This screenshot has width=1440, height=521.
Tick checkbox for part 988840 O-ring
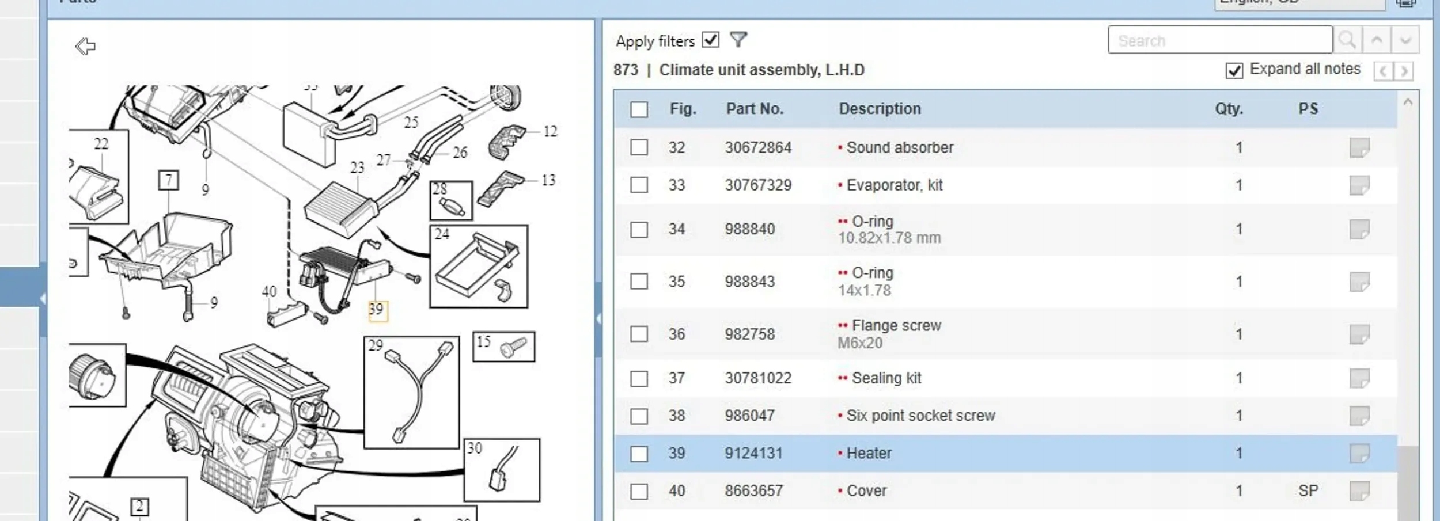[639, 230]
